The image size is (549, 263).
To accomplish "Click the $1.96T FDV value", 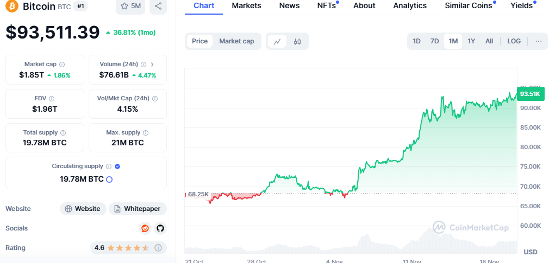I will click(x=45, y=109).
